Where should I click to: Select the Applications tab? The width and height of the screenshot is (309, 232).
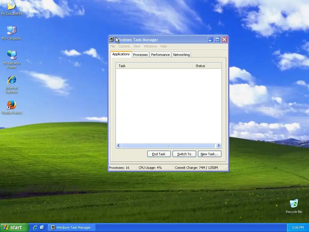(121, 54)
